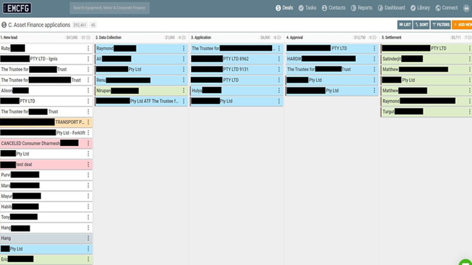
Task: Open the Reports section
Action: point(361,8)
